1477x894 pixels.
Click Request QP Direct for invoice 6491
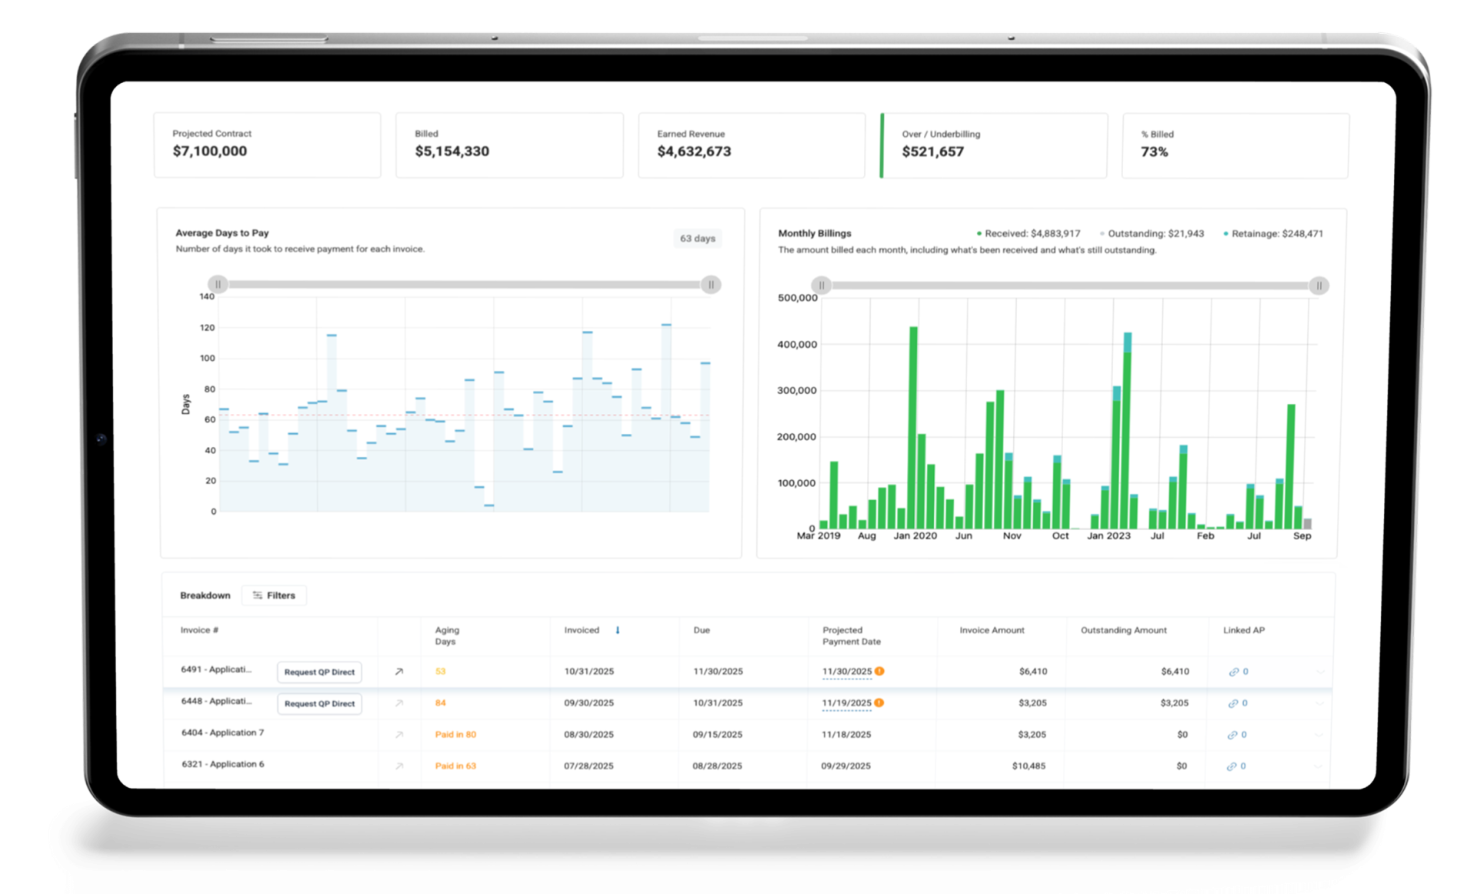pos(319,672)
